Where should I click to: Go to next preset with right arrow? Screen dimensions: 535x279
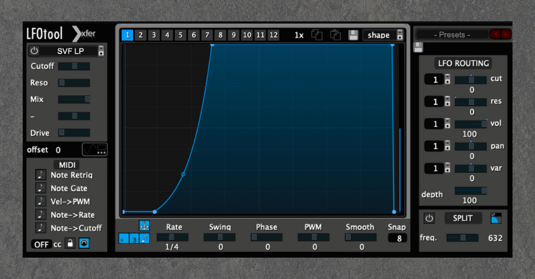tap(506, 34)
